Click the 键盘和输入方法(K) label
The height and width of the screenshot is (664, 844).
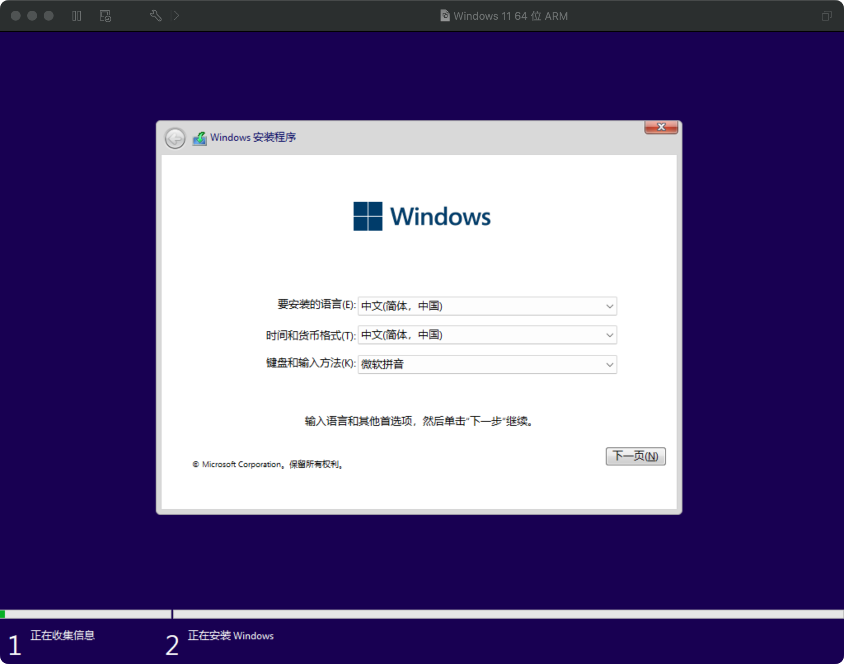pyautogui.click(x=311, y=363)
